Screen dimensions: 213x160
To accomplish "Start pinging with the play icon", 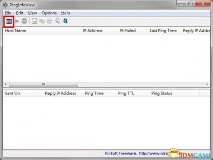I will tap(17, 21).
